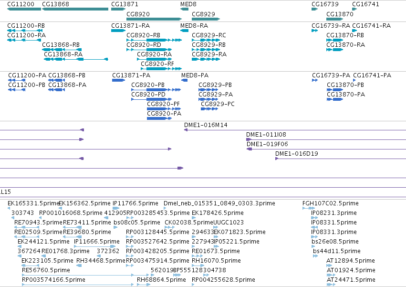Click transcript label CG8920-RD

[144, 45]
